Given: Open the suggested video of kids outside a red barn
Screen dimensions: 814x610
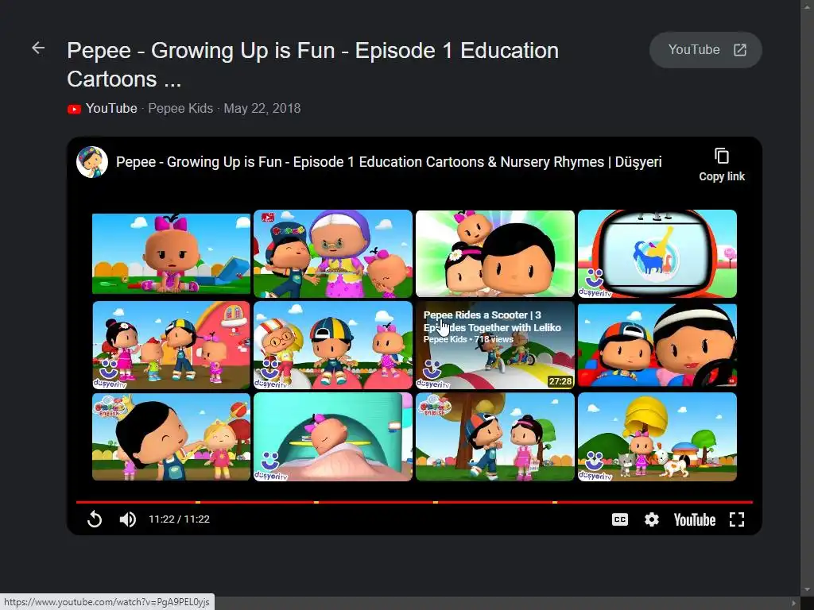Looking at the screenshot, I should [172, 345].
